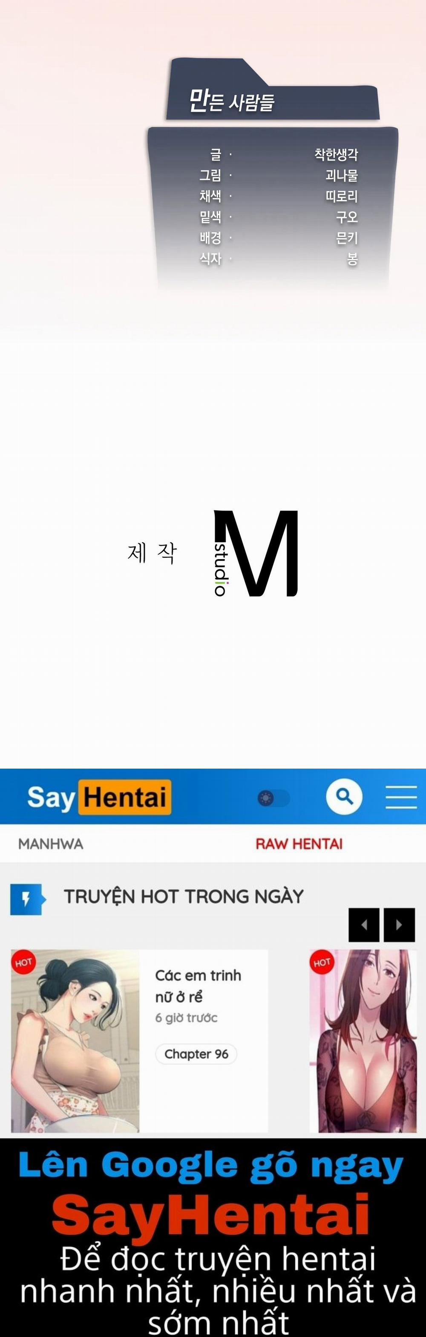This screenshot has width=426, height=1337.
Task: Click the next carousel arrow
Action: coord(399,924)
